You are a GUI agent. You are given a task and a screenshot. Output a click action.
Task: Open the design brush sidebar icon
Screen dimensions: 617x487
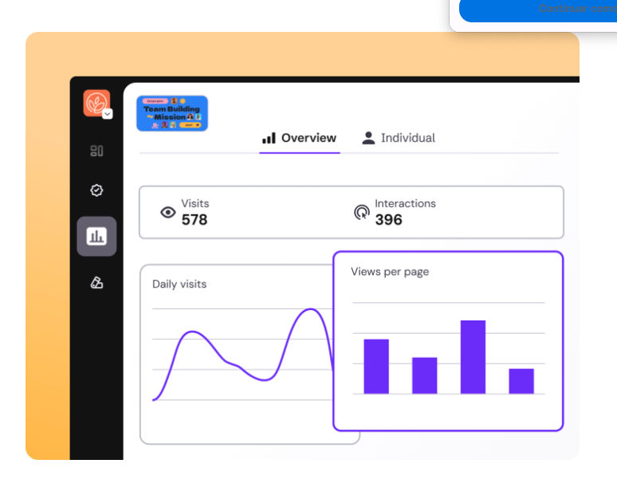click(x=96, y=282)
